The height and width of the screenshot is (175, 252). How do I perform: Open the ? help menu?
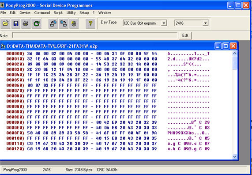[94, 13]
